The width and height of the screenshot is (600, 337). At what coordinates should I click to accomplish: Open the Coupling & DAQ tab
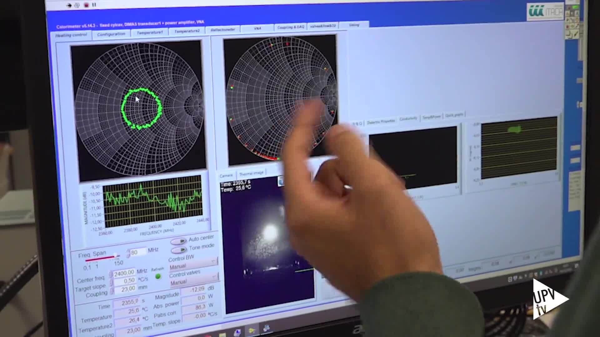pyautogui.click(x=291, y=27)
